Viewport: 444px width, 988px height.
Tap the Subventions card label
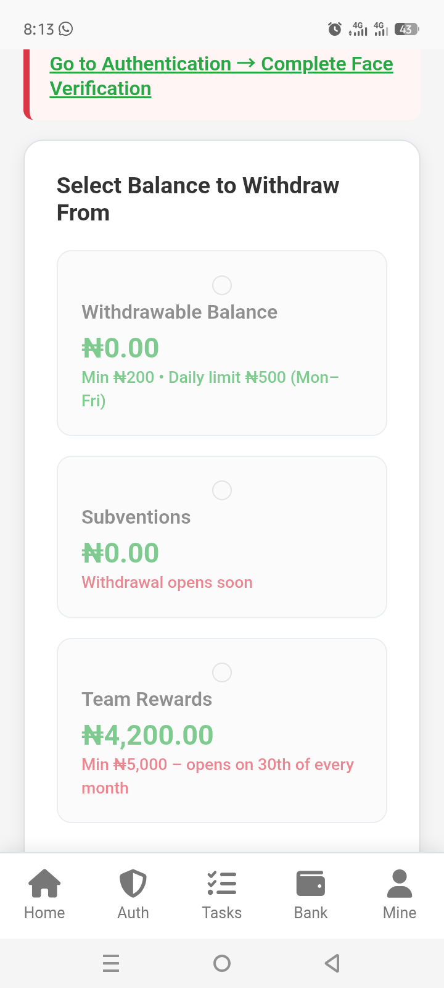click(x=136, y=517)
